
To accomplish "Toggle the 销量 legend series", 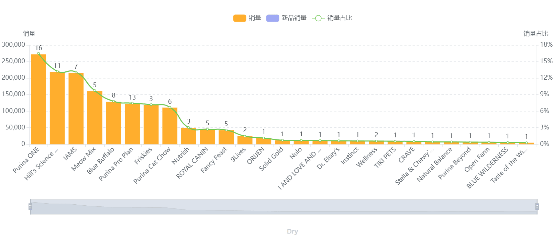I will click(255, 18).
